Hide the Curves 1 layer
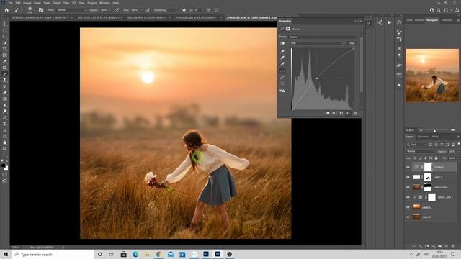This screenshot has height=259, width=461. tap(408, 167)
